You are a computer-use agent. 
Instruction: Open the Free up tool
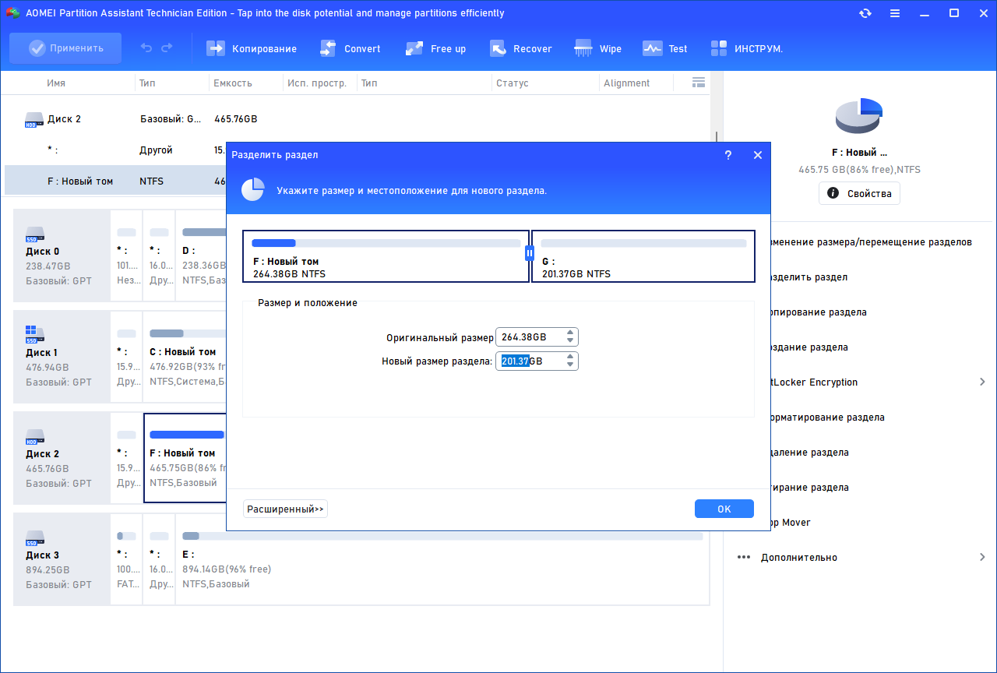435,48
